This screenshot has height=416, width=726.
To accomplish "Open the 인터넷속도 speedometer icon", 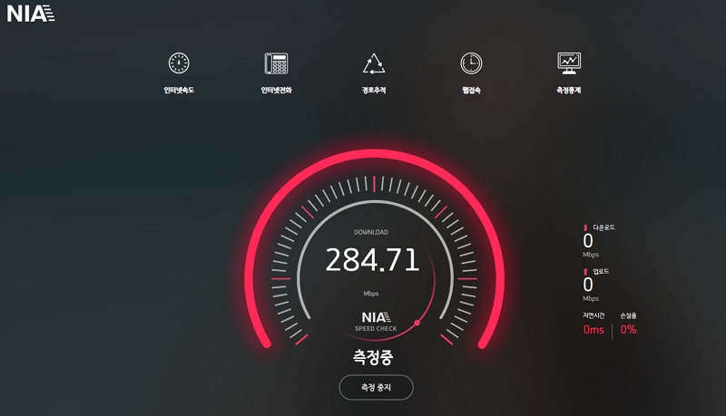I will click(179, 63).
